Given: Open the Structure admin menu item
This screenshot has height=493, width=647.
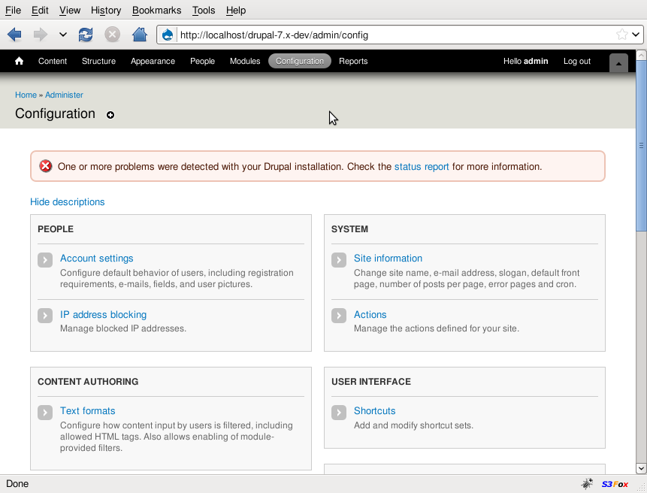Looking at the screenshot, I should [98, 62].
